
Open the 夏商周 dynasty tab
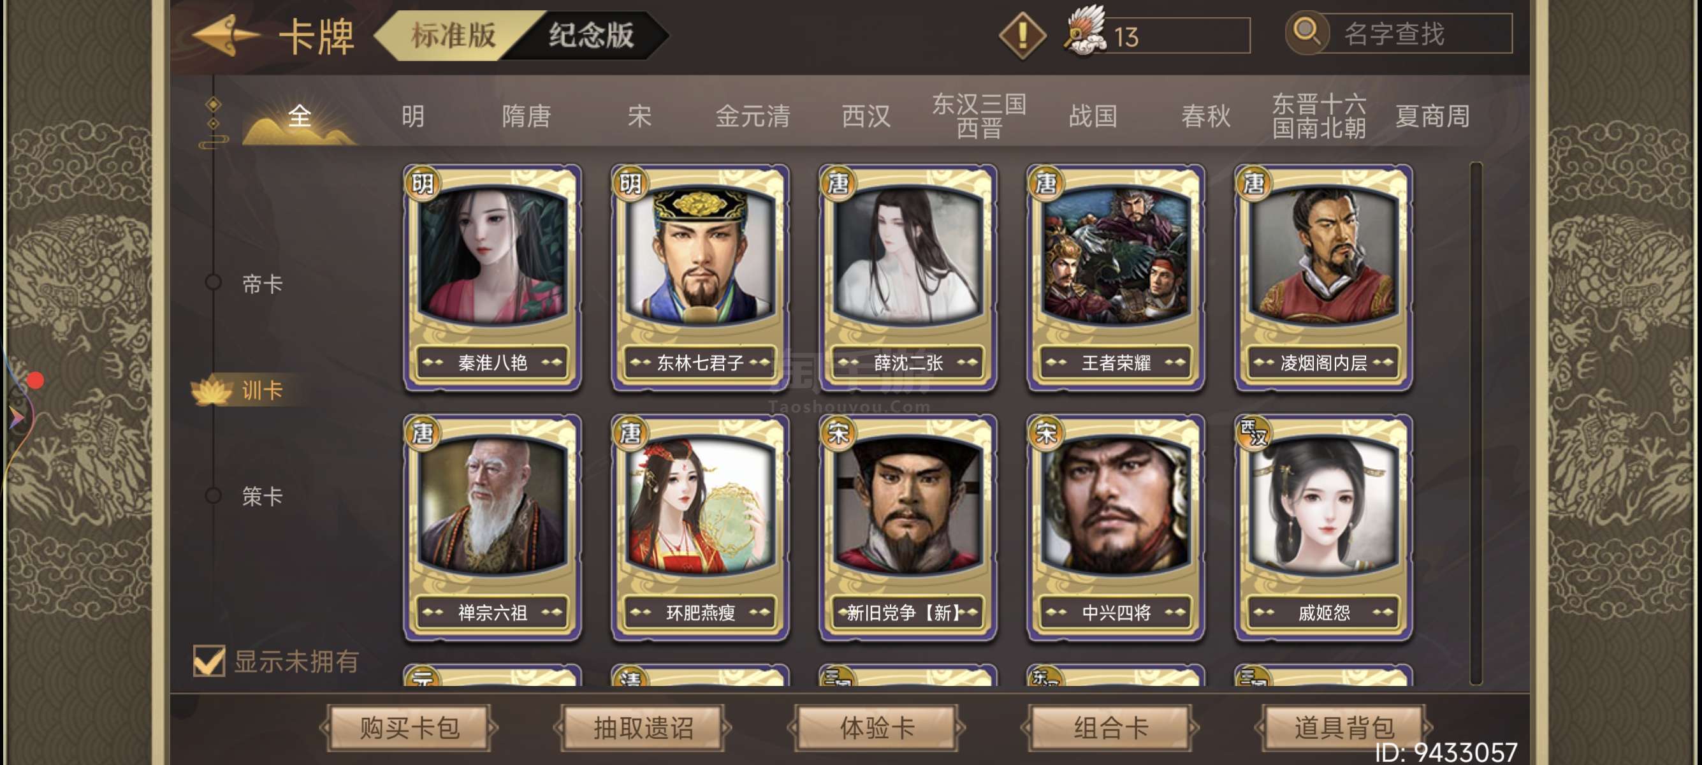[1432, 116]
